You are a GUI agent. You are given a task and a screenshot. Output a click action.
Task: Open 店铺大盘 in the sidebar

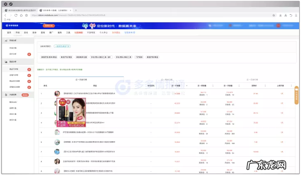tap(13, 114)
